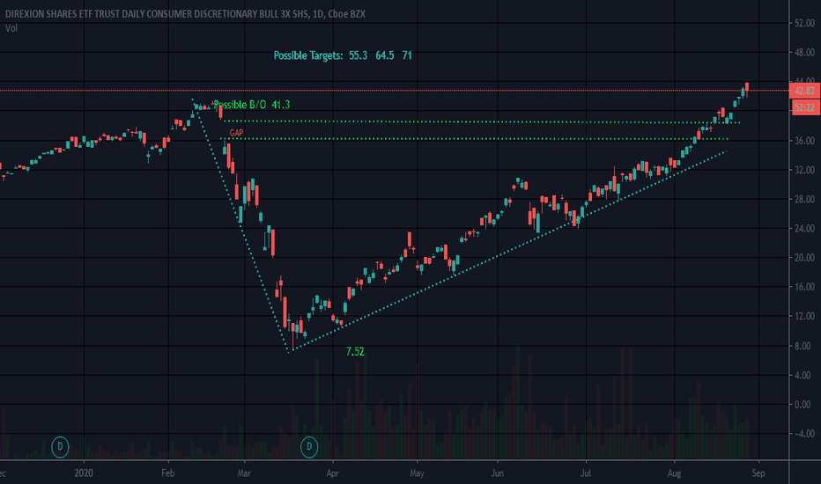Click the Aug label on time axis
This screenshot has width=821, height=484.
pyautogui.click(x=674, y=473)
